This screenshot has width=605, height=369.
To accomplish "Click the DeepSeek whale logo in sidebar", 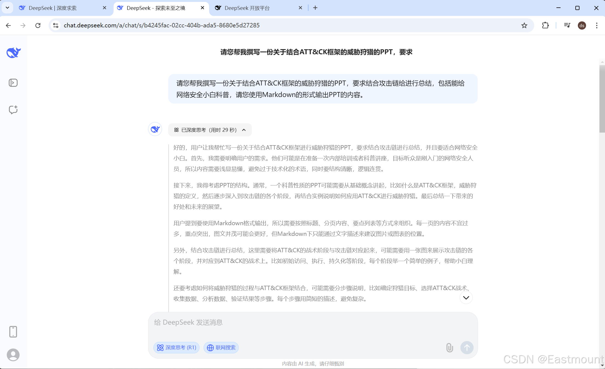I will [x=13, y=53].
